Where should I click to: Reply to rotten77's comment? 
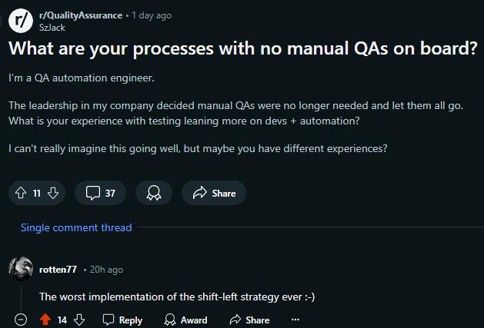click(122, 320)
